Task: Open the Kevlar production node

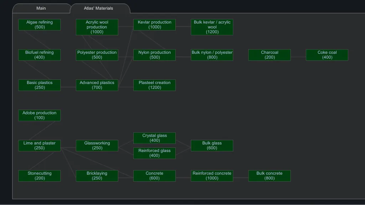Action: [x=154, y=25]
